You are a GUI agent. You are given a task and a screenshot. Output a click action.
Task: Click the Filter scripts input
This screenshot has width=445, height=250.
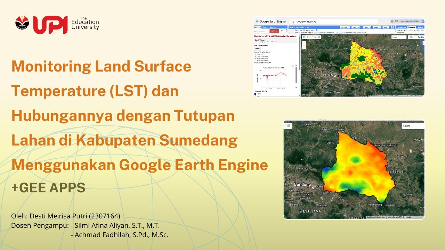coord(261,31)
